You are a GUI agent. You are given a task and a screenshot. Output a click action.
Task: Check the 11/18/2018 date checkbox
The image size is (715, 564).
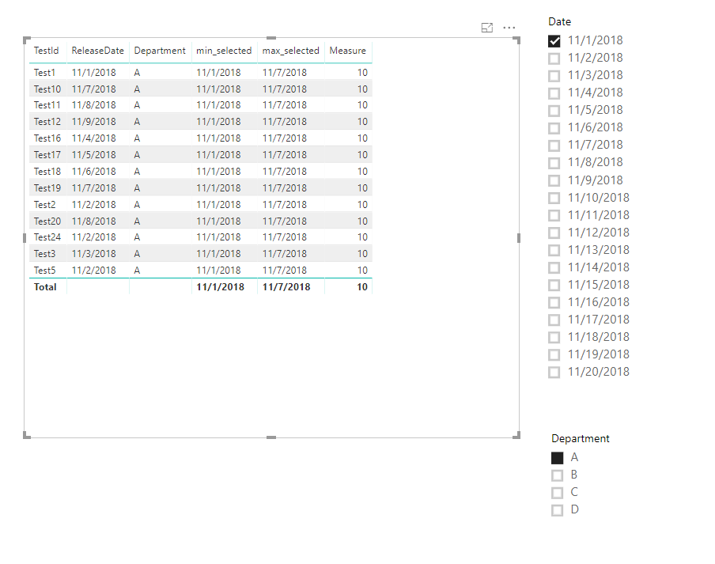pos(554,338)
